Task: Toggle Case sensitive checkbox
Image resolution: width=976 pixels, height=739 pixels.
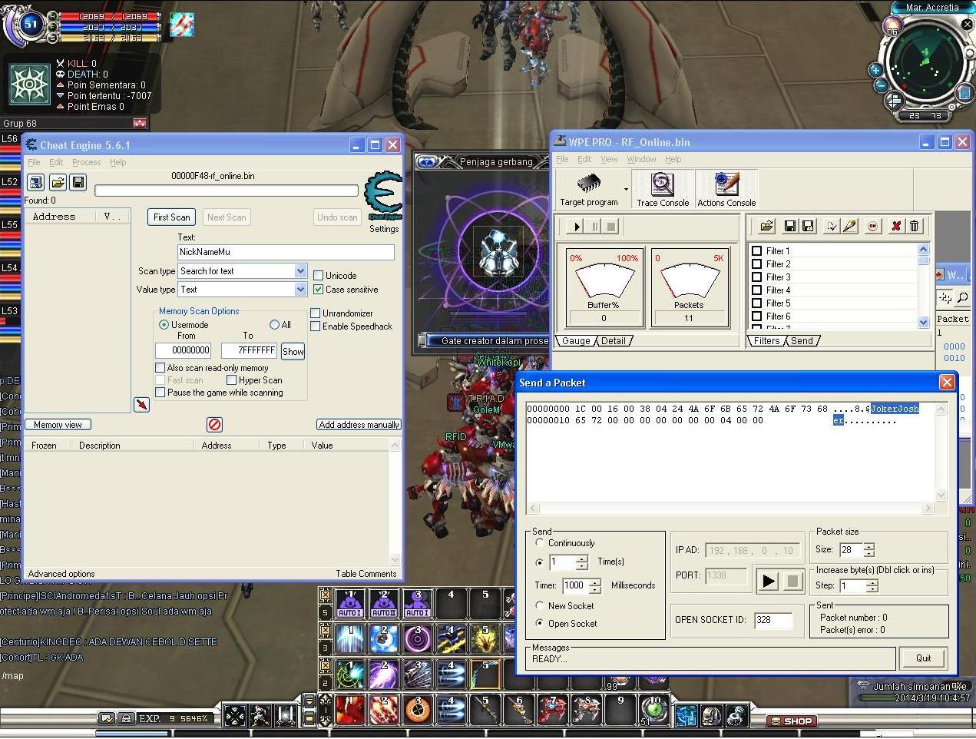Action: coord(318,290)
